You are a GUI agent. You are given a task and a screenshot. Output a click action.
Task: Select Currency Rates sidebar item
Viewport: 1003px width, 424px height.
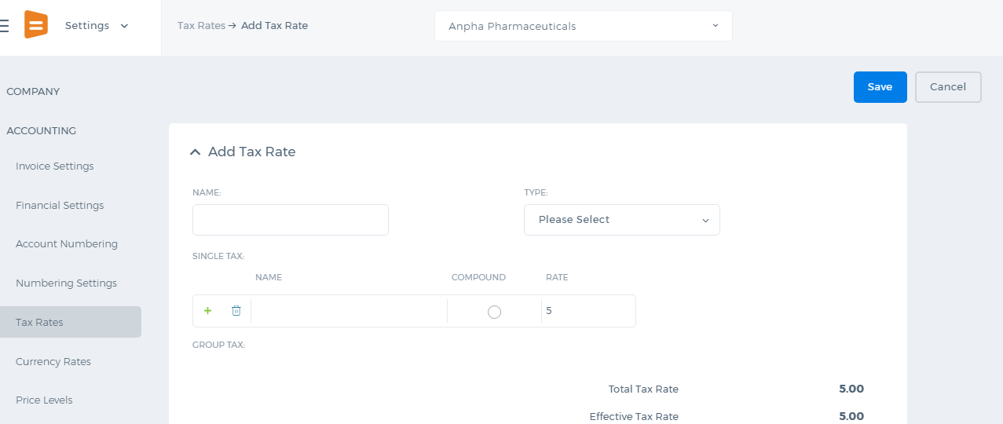53,362
